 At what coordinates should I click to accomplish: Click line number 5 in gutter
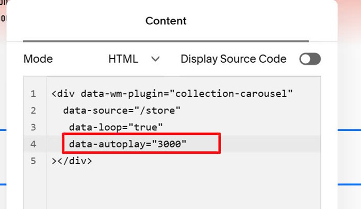(x=34, y=161)
